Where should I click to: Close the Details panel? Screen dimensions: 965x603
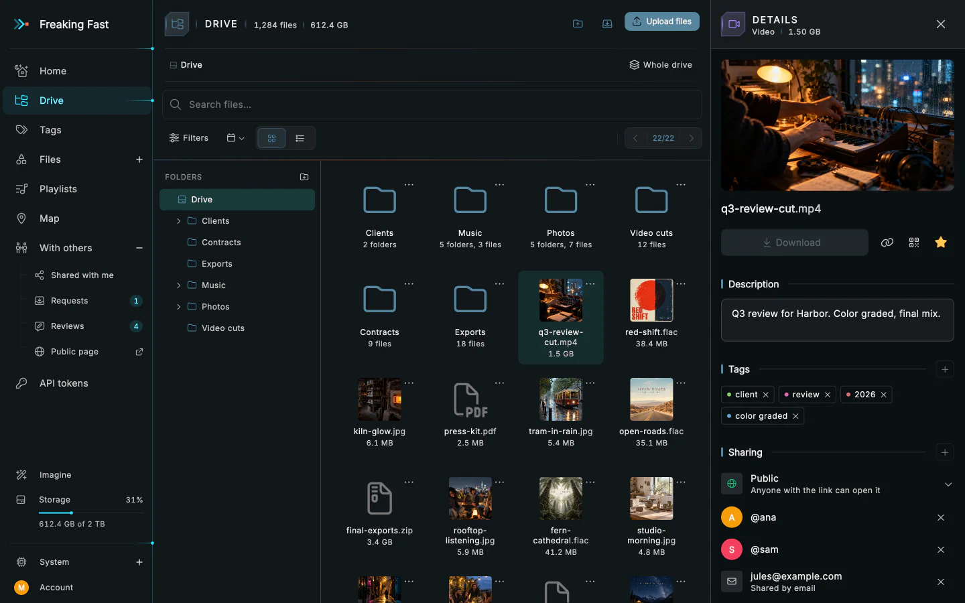[x=941, y=24]
